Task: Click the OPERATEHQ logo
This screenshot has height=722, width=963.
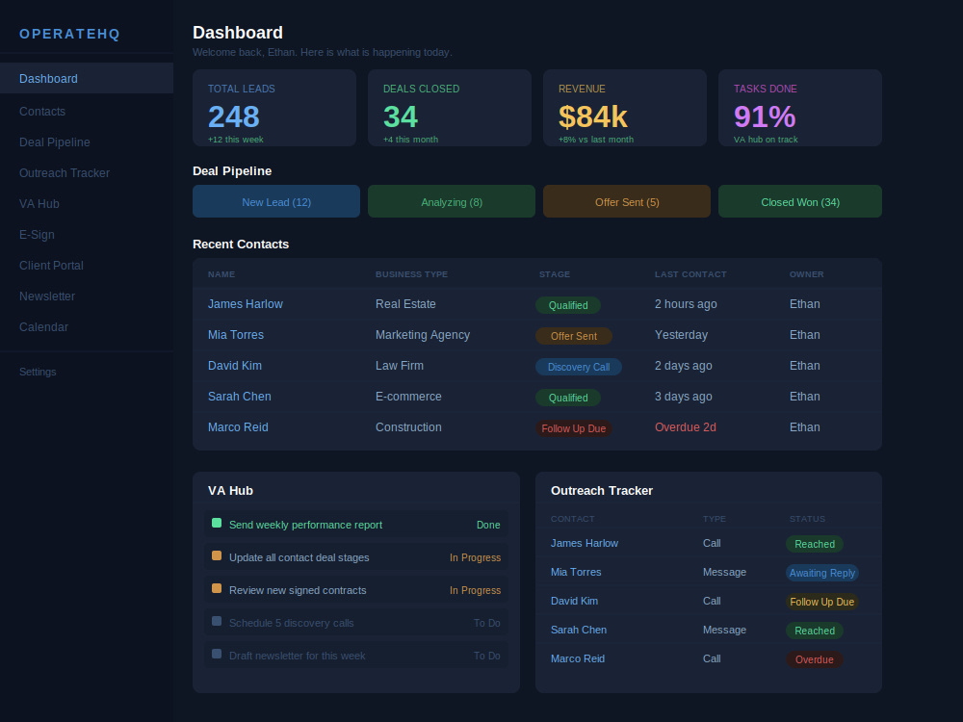Action: [x=69, y=34]
